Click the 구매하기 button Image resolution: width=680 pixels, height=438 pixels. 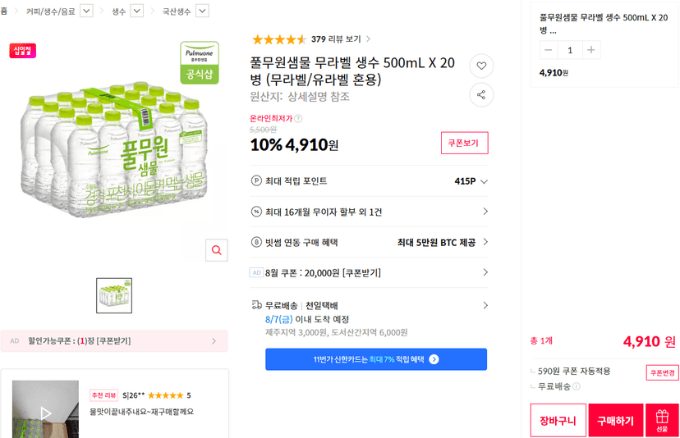click(x=615, y=420)
